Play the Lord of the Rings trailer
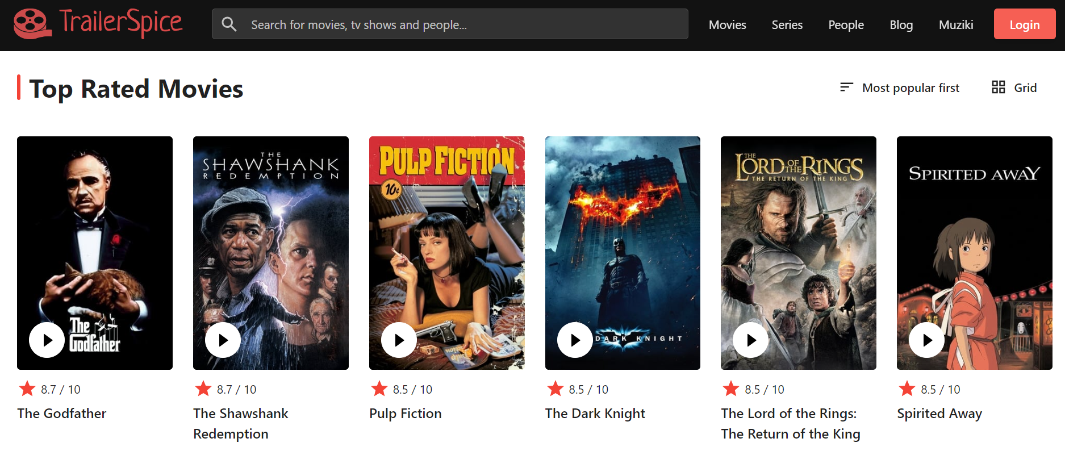1065x455 pixels. [x=750, y=340]
